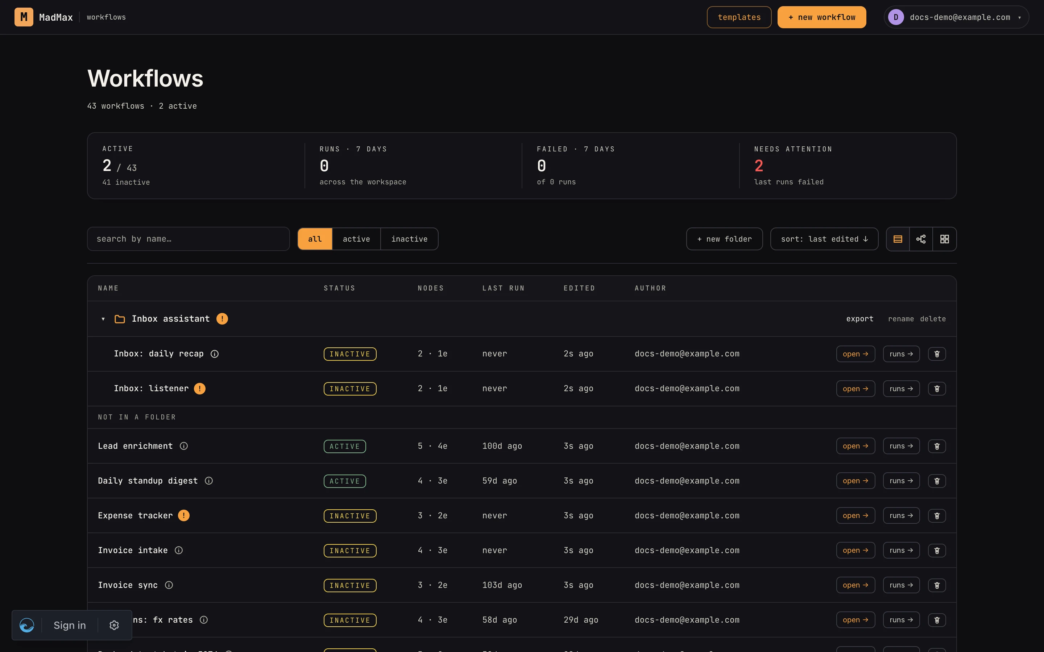Viewport: 1044px width, 652px height.
Task: Switch to grid view icon
Action: pyautogui.click(x=944, y=239)
